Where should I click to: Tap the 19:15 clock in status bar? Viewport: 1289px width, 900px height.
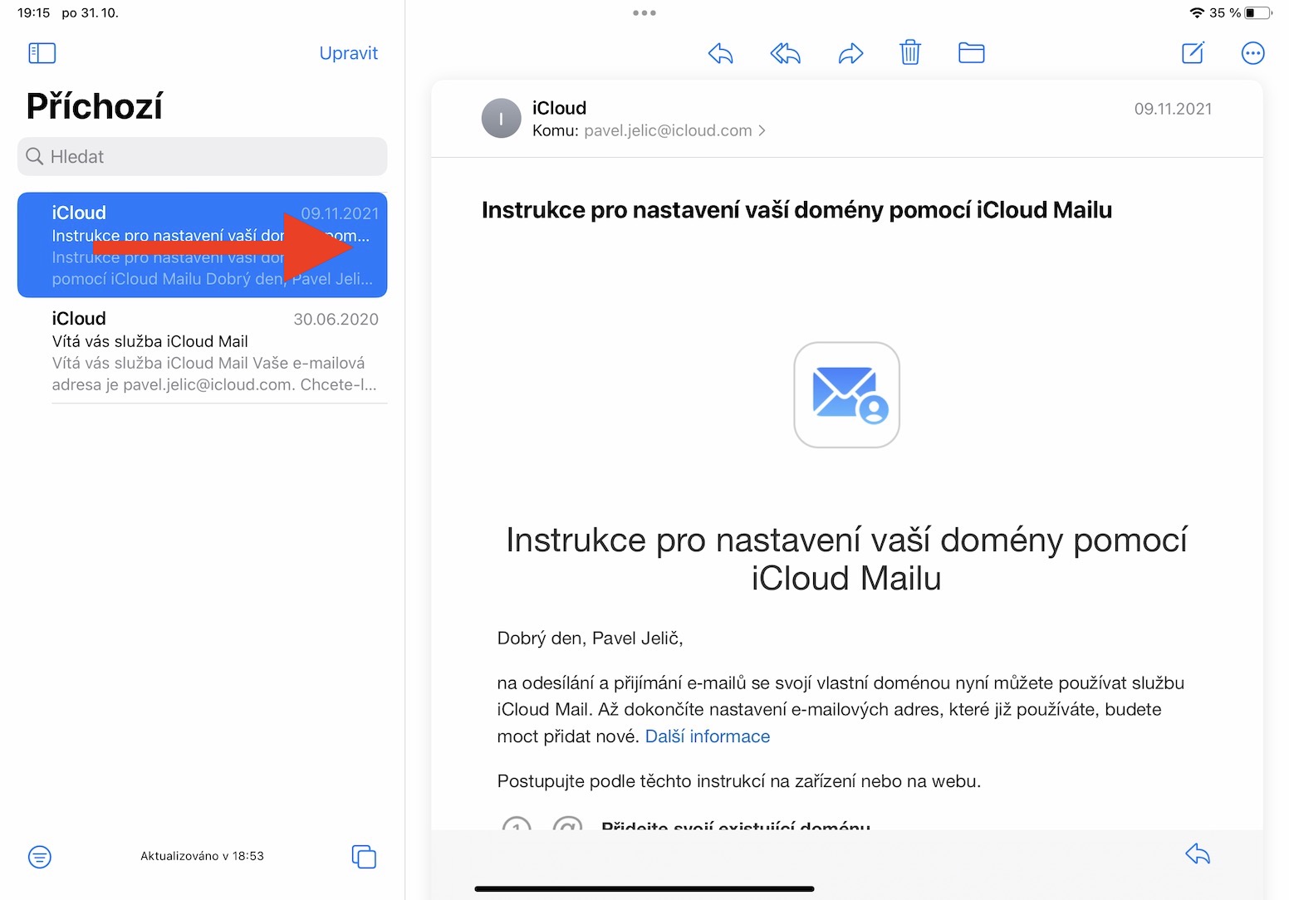point(34,12)
